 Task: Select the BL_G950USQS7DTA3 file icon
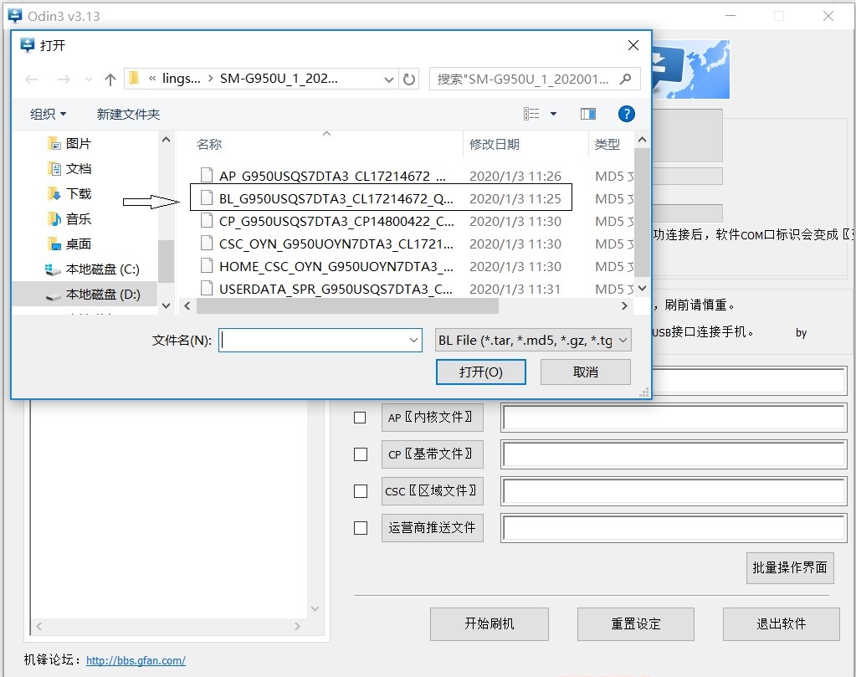[207, 198]
